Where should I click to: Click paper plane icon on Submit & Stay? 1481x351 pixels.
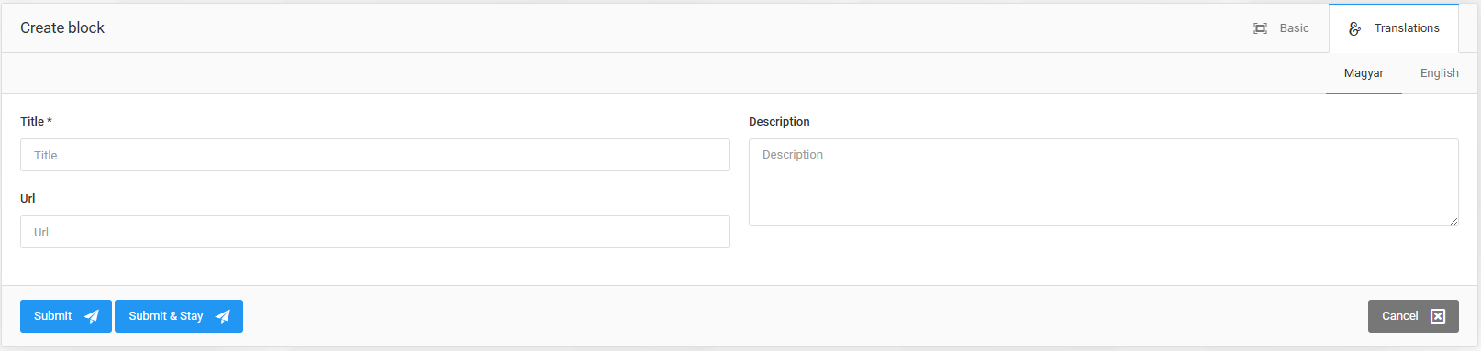(x=222, y=316)
